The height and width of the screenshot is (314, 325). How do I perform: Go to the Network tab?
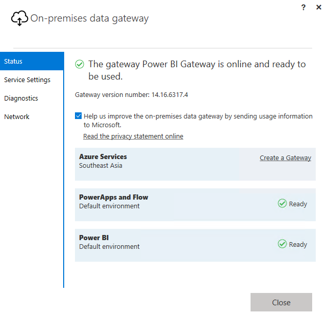32,116
